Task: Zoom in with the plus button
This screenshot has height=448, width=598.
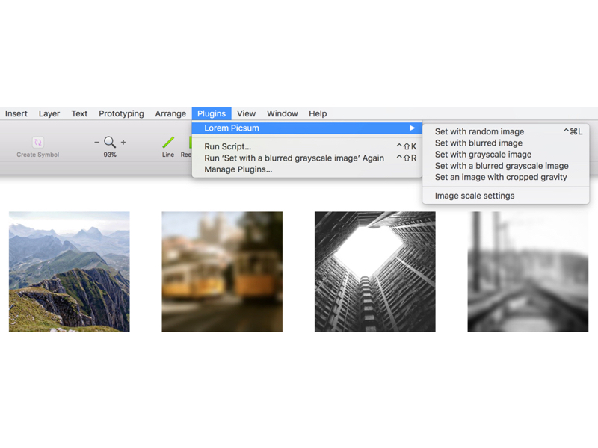Action: pyautogui.click(x=123, y=143)
